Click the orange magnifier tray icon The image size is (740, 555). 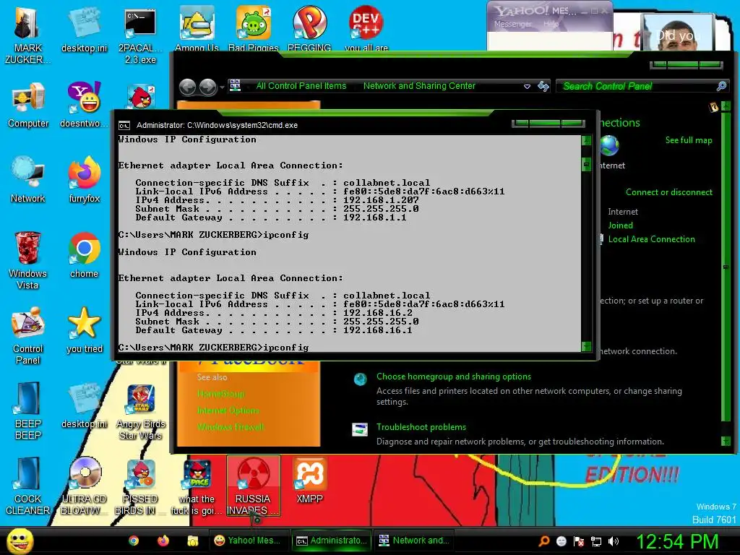pos(544,541)
